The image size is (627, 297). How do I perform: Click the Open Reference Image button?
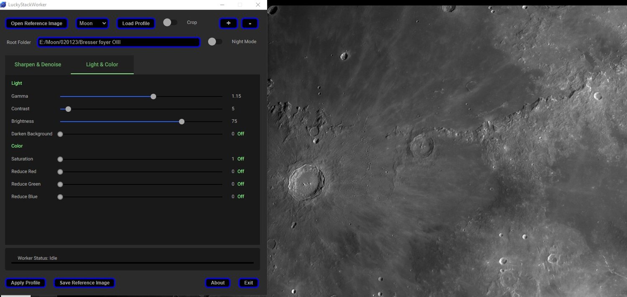pos(36,23)
